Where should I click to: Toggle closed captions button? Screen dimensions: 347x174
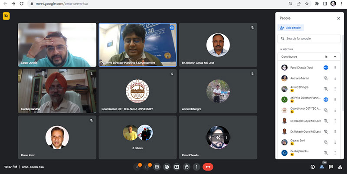click(x=157, y=166)
